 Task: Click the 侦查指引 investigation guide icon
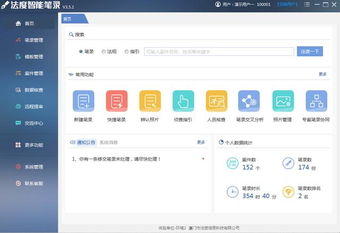tap(183, 101)
